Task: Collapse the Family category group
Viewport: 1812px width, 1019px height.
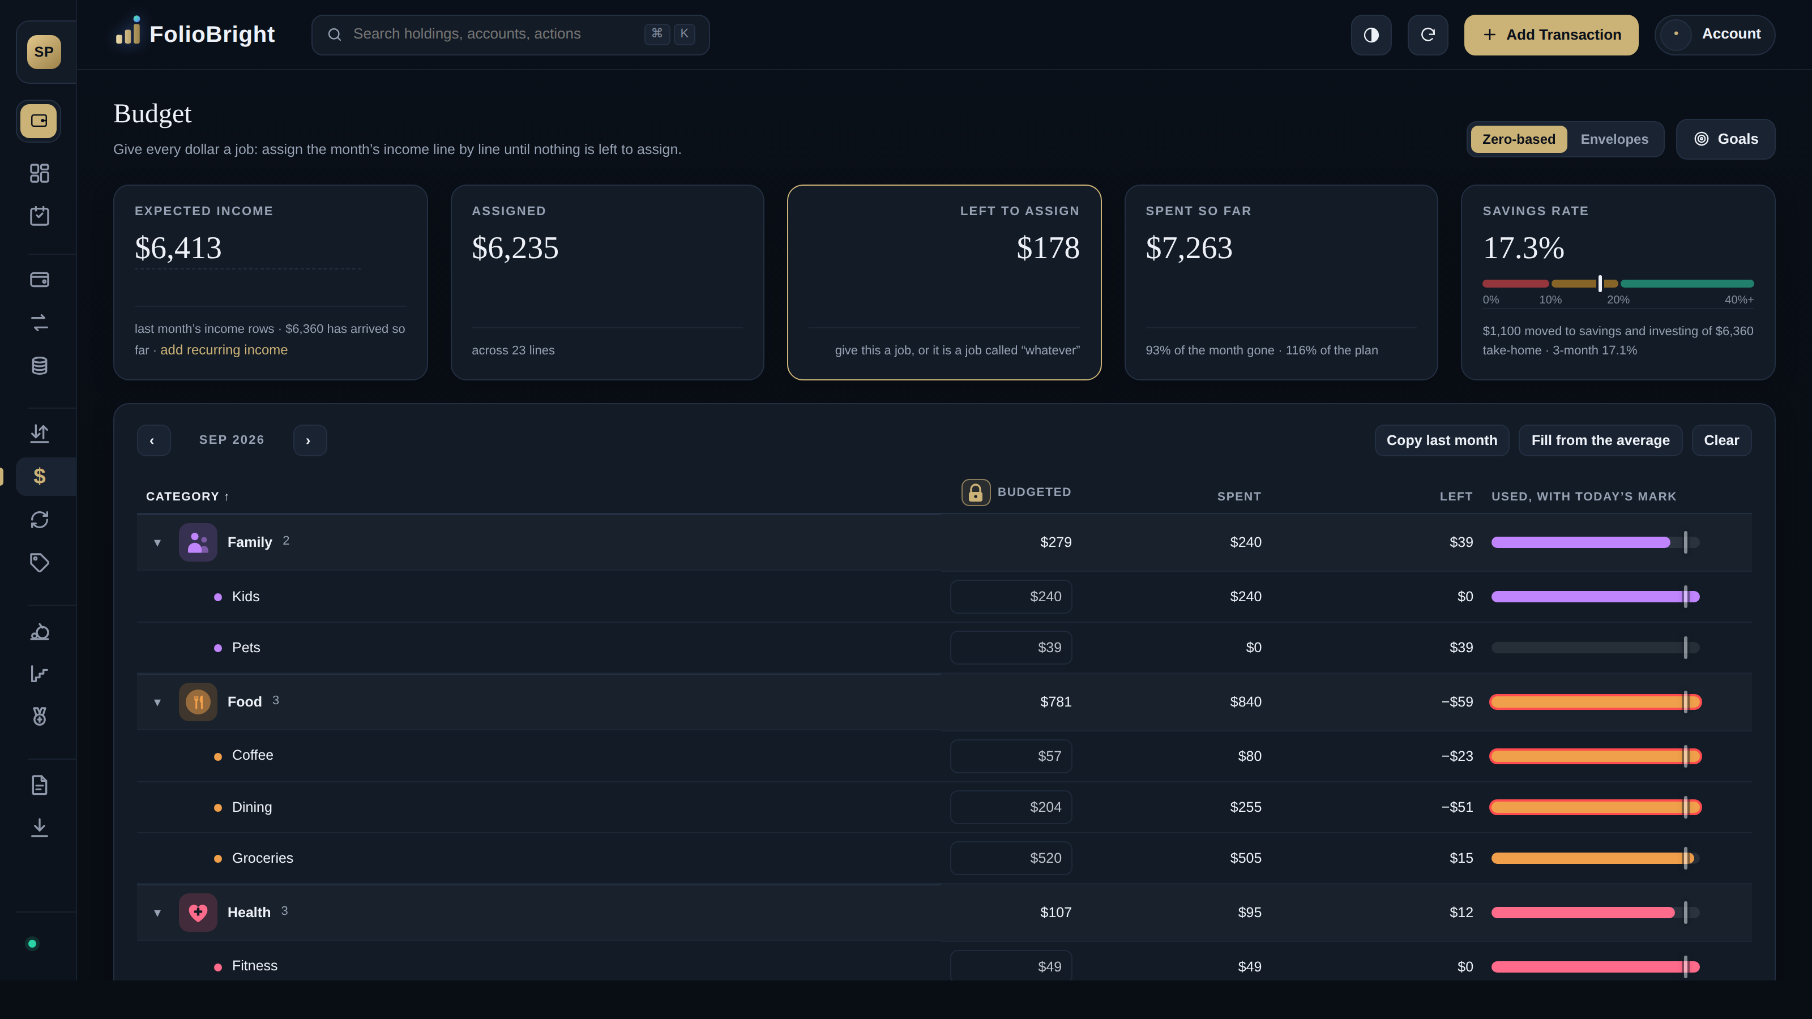Action: [157, 542]
